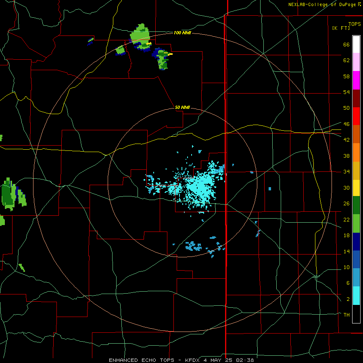Click the legend value 54

(346, 92)
